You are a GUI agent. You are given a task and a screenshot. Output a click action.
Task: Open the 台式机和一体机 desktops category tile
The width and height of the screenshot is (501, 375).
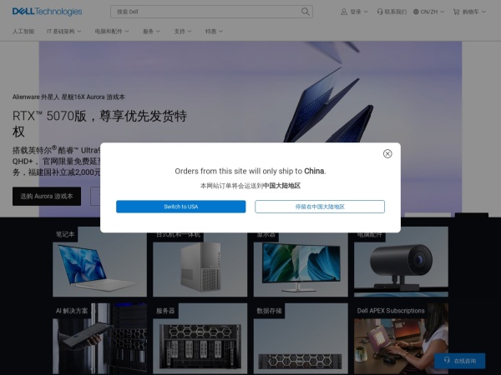(x=200, y=265)
